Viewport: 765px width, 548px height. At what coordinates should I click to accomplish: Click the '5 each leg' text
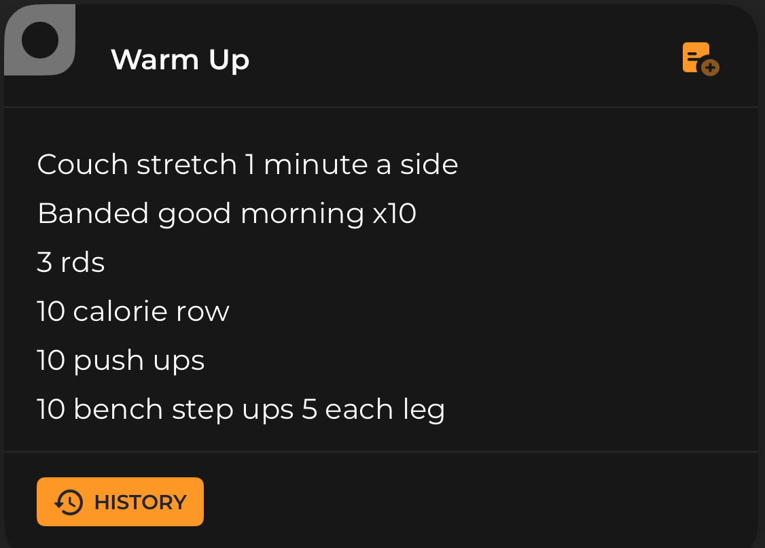(x=374, y=409)
